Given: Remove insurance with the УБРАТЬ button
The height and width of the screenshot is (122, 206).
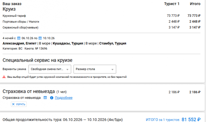Looking at the screenshot, I should click(19, 104).
